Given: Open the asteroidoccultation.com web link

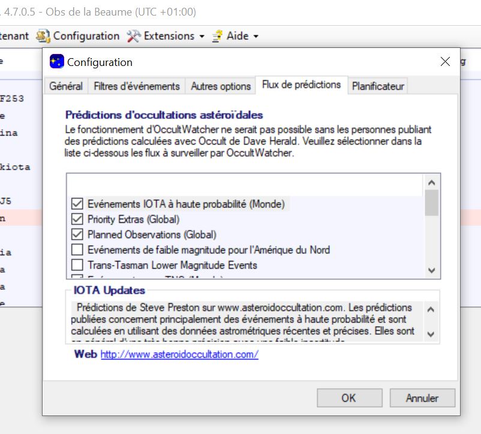Looking at the screenshot, I should (179, 354).
